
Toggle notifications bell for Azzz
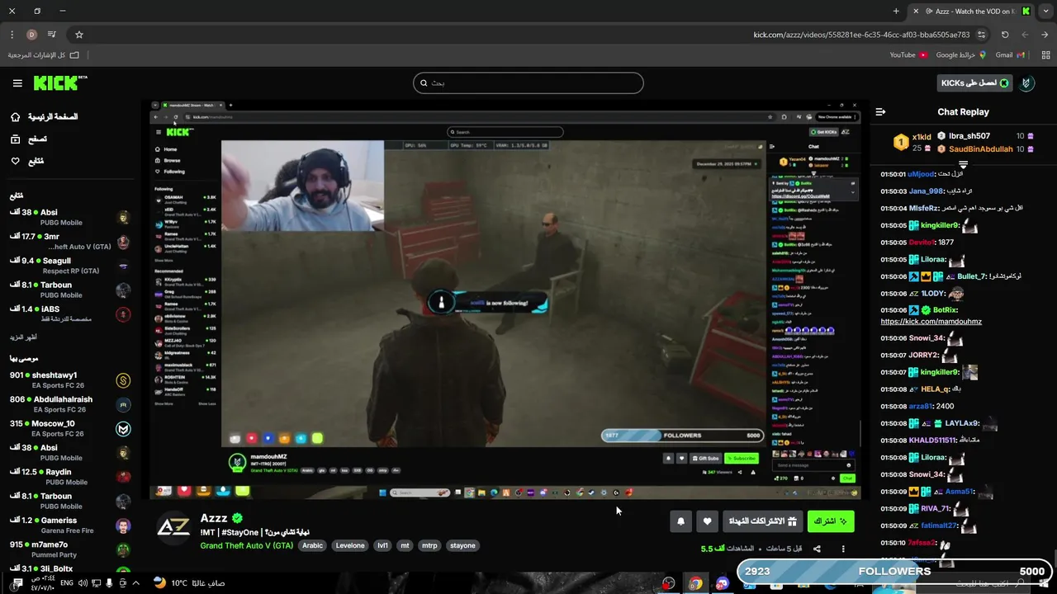click(x=680, y=521)
